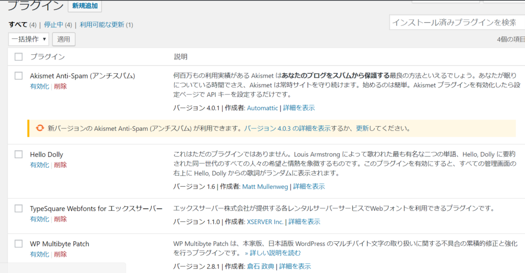Open the 倉石 政典 author link

pyautogui.click(x=260, y=266)
